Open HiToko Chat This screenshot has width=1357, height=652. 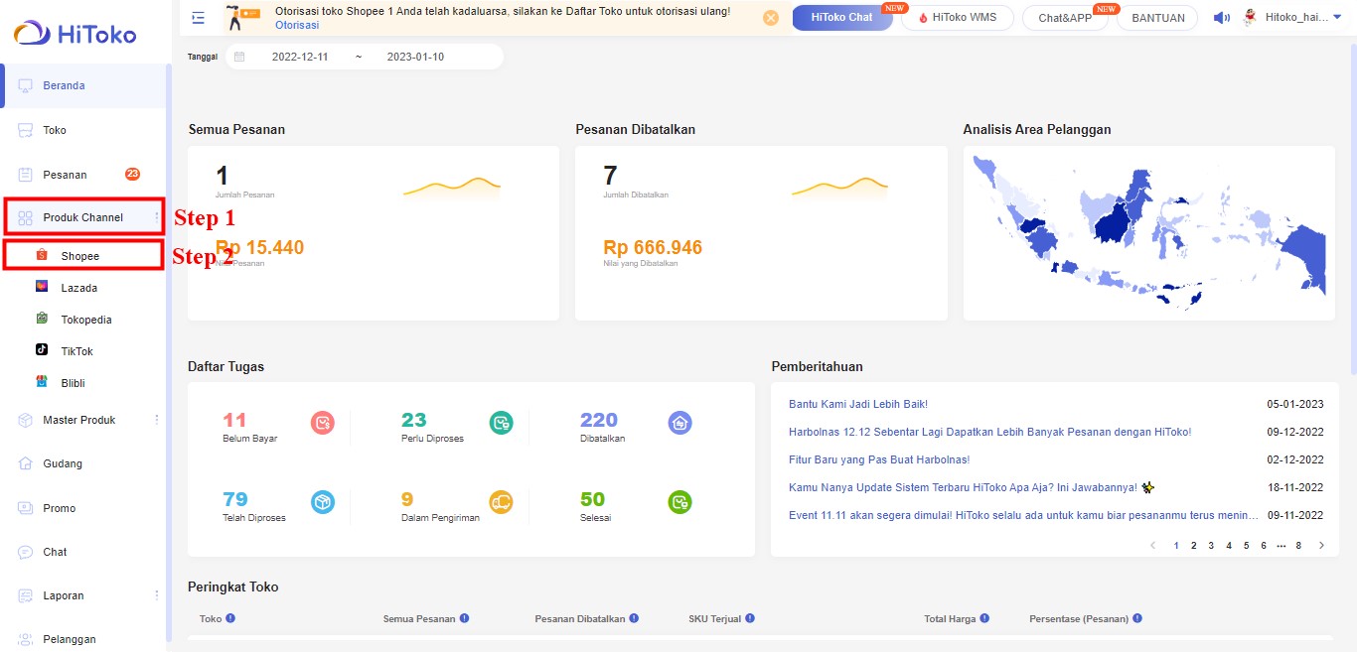[x=841, y=18]
